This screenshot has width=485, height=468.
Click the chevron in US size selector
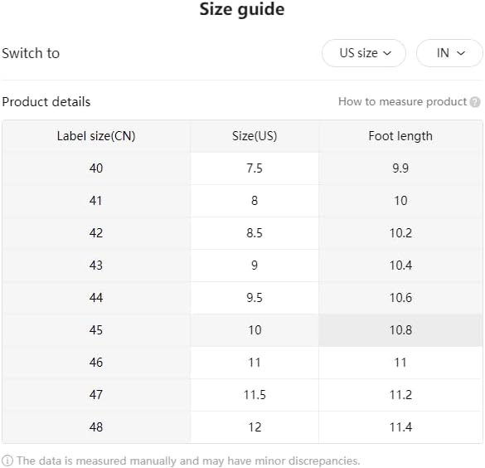click(387, 53)
